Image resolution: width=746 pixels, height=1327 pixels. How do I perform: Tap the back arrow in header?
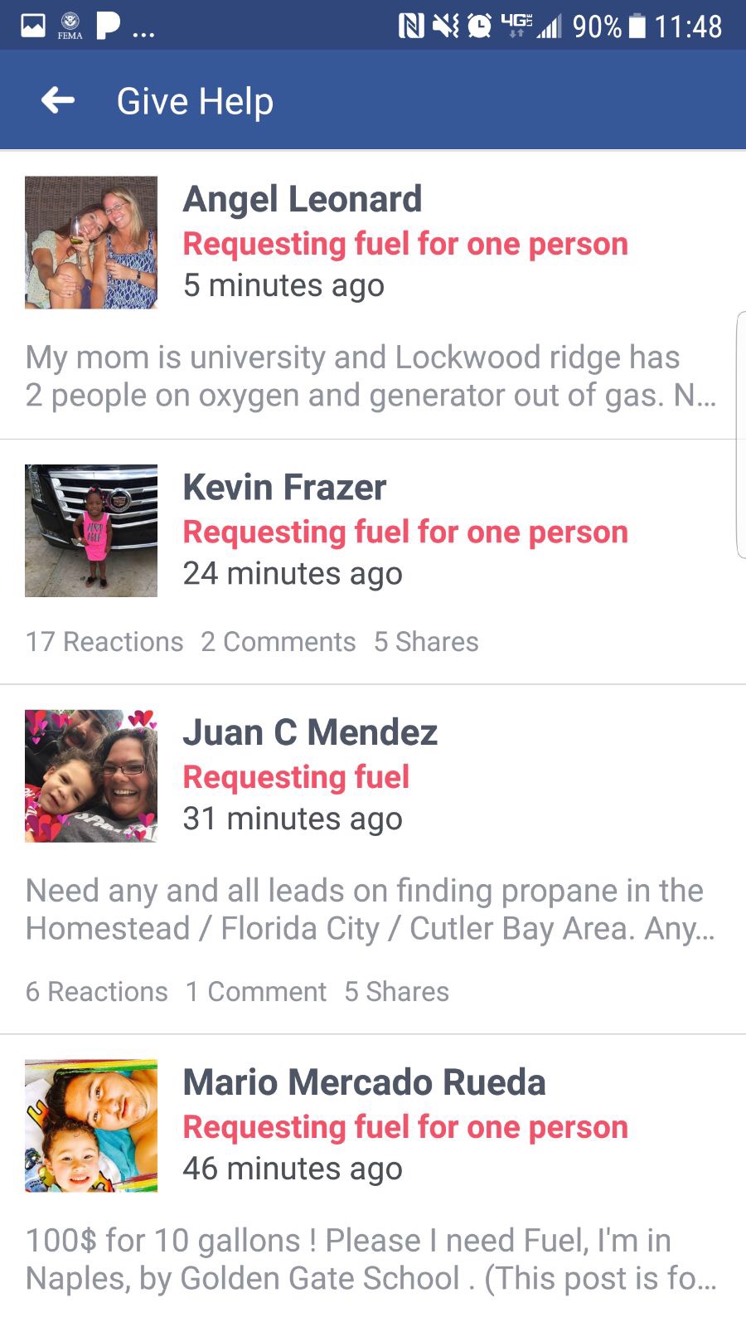point(58,101)
